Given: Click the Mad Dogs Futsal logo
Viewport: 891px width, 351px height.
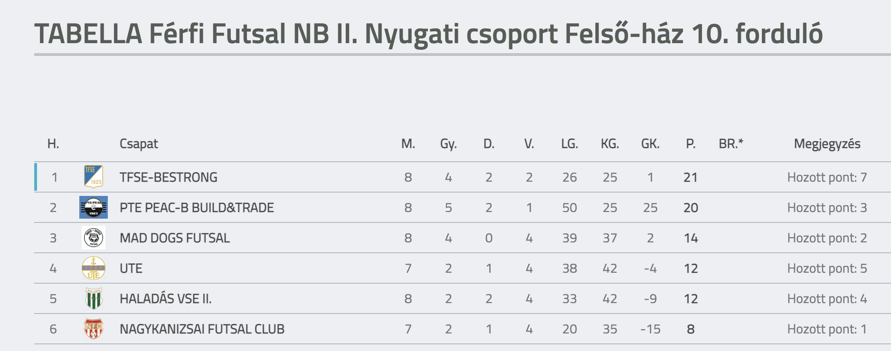Looking at the screenshot, I should tap(94, 238).
